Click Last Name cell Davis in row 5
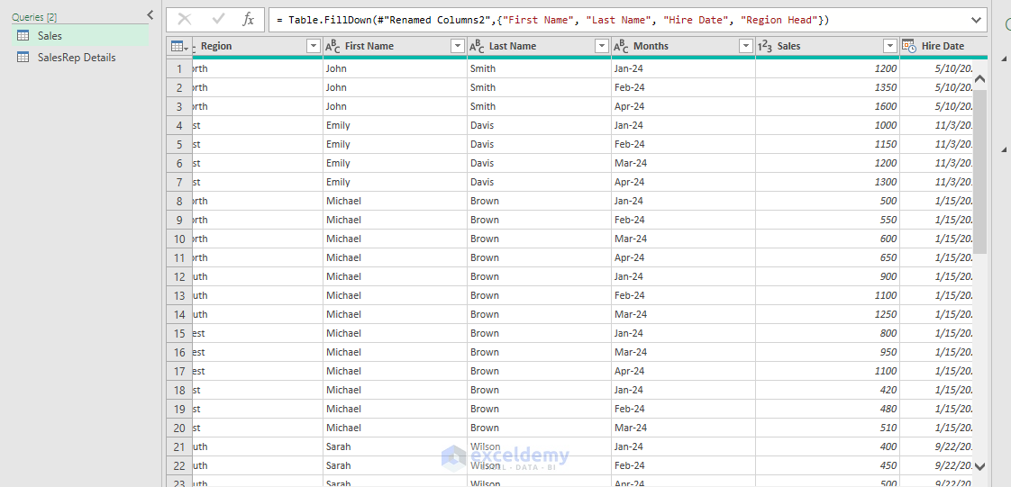The width and height of the screenshot is (1011, 487). click(x=539, y=144)
